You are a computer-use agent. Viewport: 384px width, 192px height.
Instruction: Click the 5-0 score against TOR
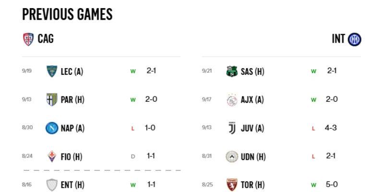(x=332, y=184)
